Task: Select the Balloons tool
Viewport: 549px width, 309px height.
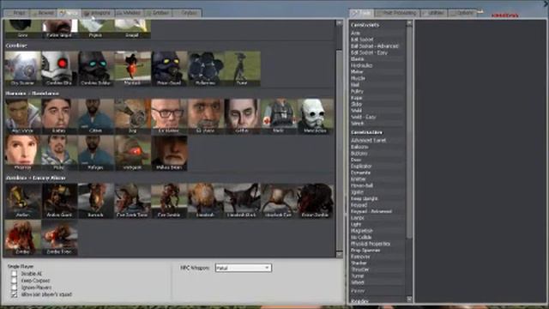Action: tap(377, 147)
